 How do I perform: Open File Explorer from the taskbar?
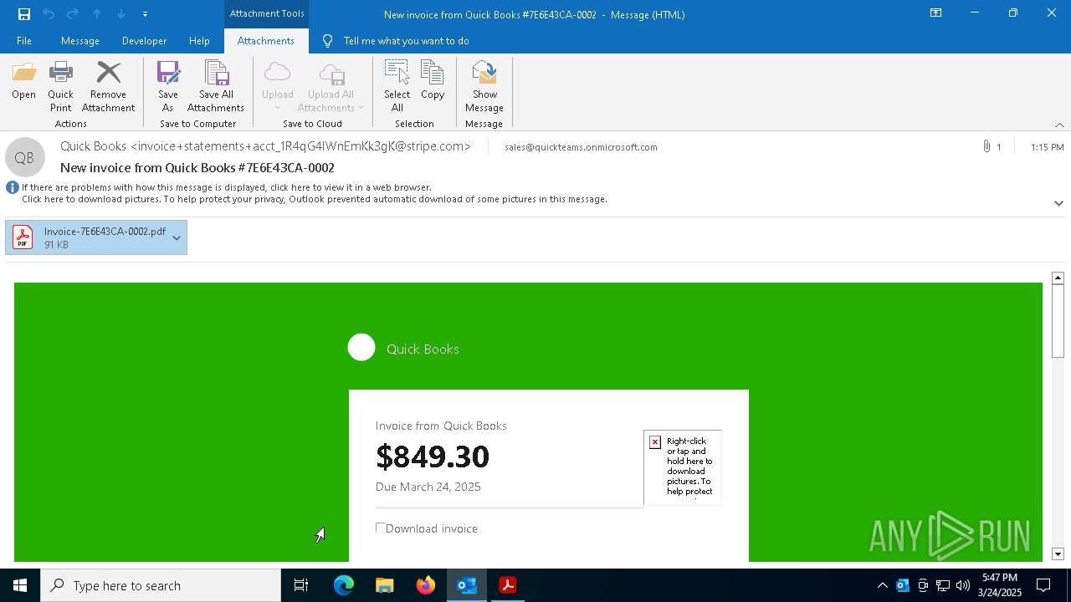point(385,585)
